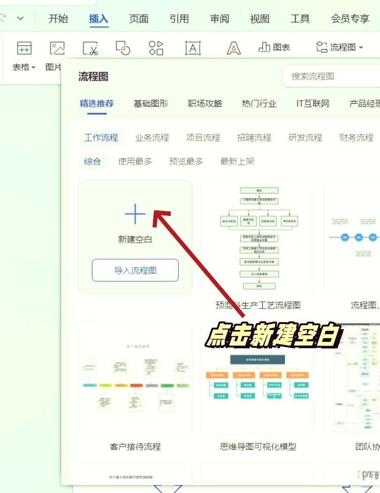Select the 产品经理 category tab
380x493 pixels.
click(x=365, y=103)
